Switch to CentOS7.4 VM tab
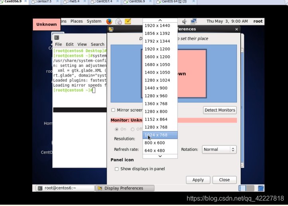 coord(104,2)
